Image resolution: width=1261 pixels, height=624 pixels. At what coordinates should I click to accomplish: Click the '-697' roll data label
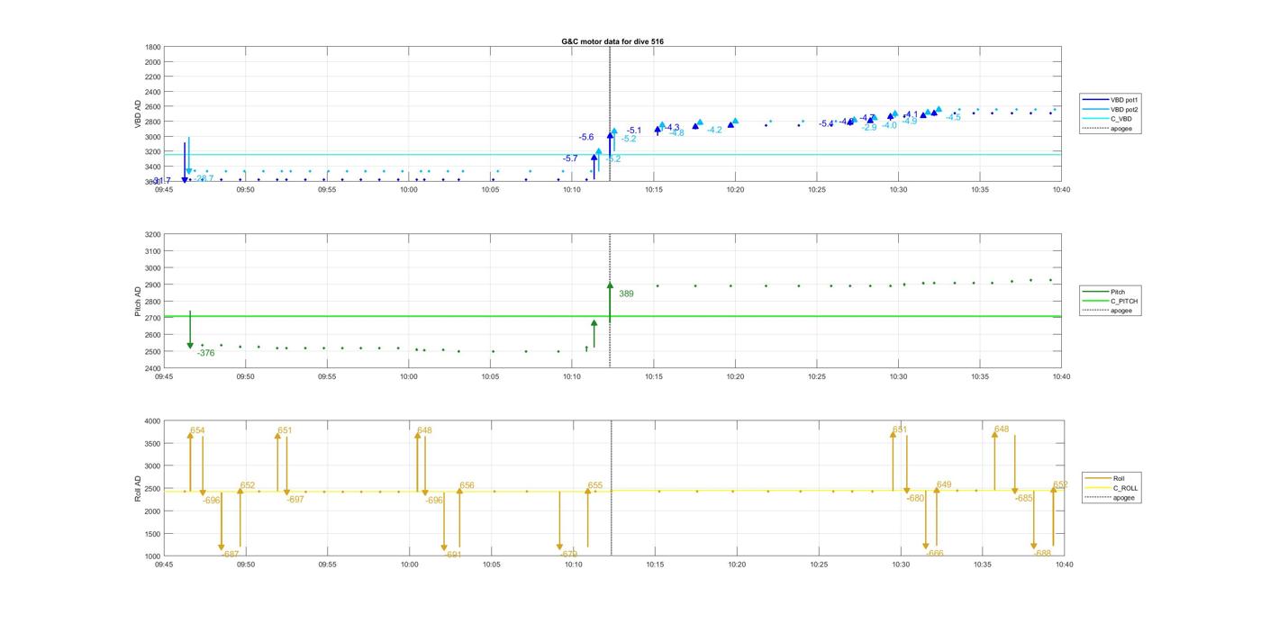(x=295, y=499)
